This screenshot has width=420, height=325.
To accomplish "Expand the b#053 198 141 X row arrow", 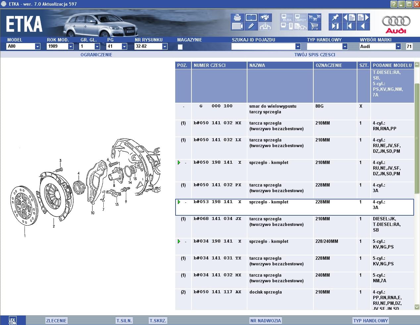I will point(179,202).
